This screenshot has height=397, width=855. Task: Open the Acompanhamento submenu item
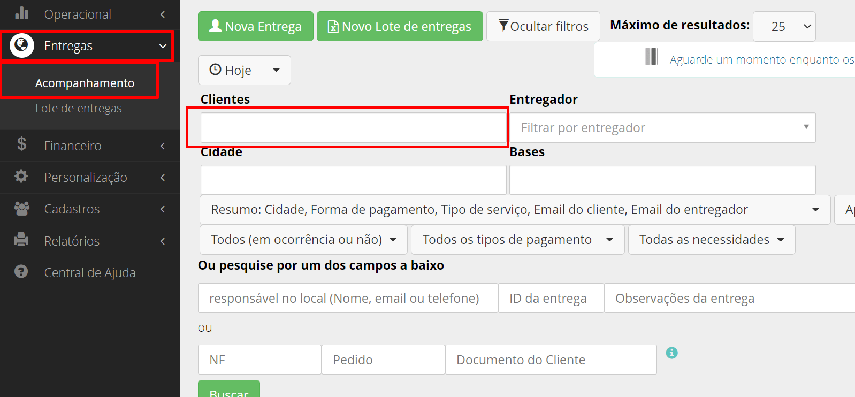85,83
